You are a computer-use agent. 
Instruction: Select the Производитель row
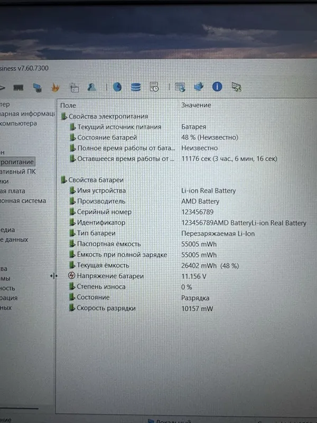click(x=144, y=201)
